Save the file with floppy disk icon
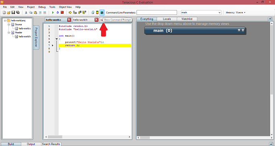This screenshot has height=146, width=275. click(13, 12)
